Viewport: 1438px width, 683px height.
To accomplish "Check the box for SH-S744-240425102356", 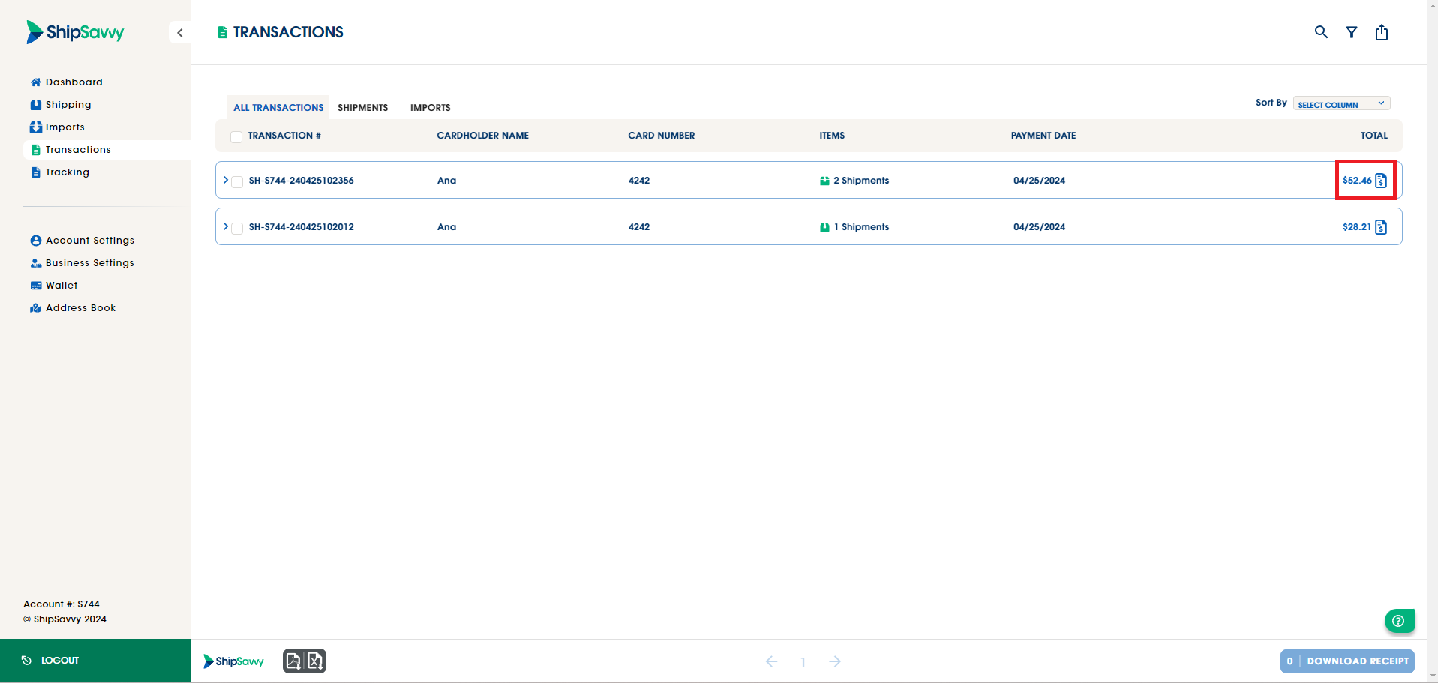I will (x=237, y=181).
